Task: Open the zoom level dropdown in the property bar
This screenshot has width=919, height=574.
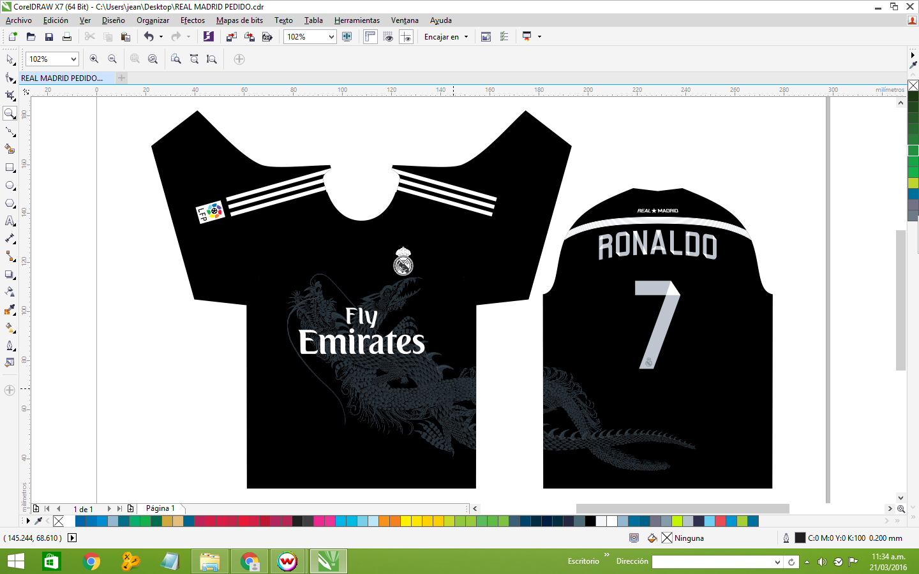Action: tap(73, 59)
